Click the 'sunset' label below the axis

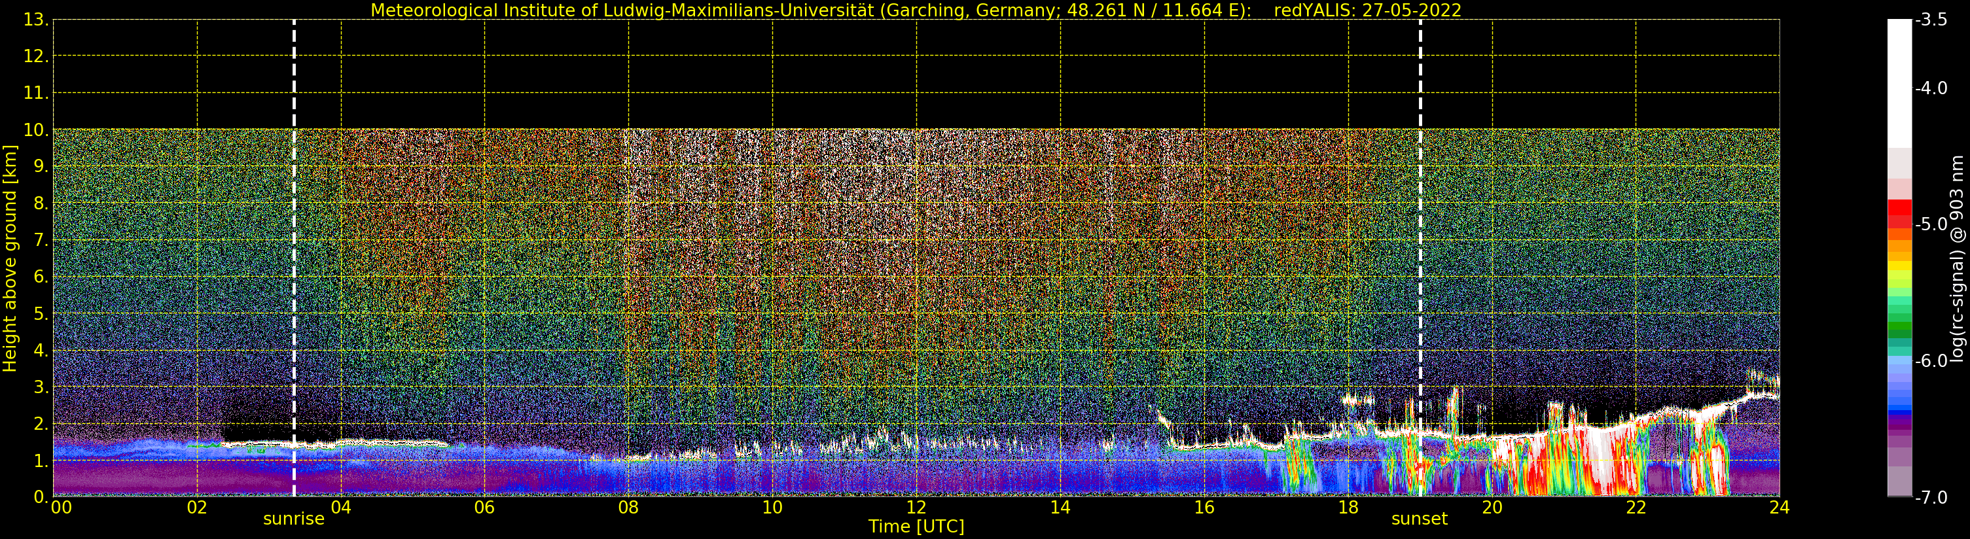click(x=1420, y=519)
